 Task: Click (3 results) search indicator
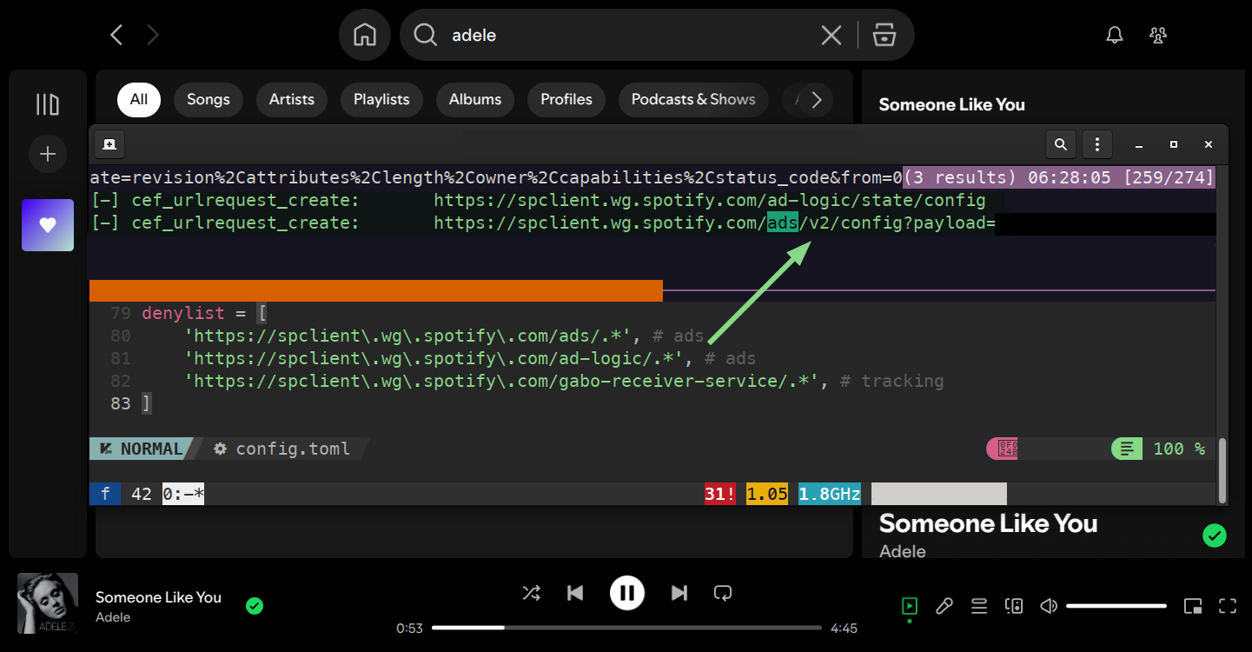click(x=960, y=177)
